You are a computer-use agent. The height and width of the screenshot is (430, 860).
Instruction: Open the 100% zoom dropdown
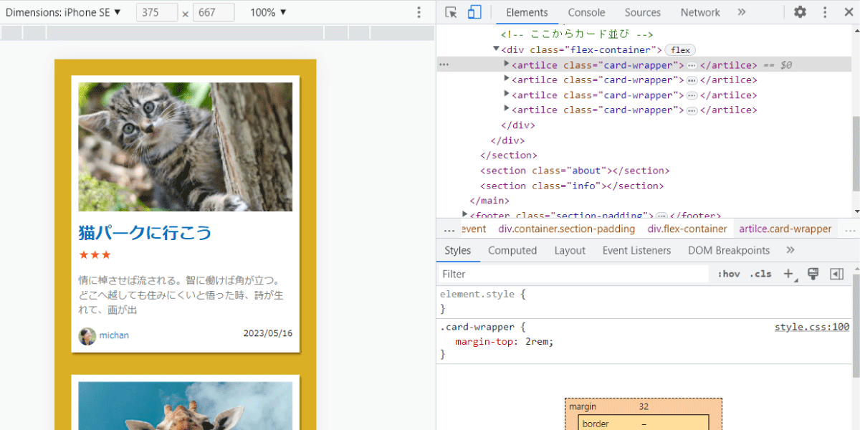tap(268, 12)
